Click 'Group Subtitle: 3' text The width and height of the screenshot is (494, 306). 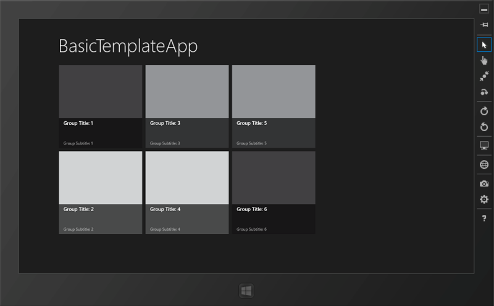(x=165, y=143)
